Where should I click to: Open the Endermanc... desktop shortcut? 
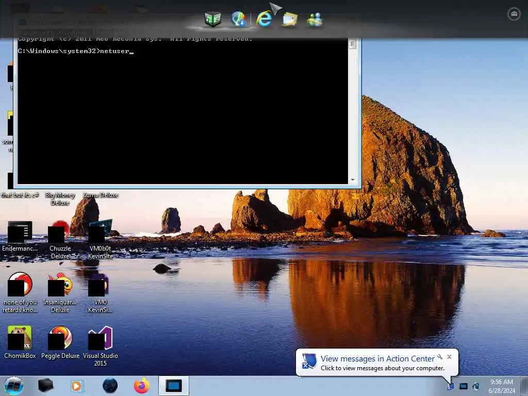point(20,236)
